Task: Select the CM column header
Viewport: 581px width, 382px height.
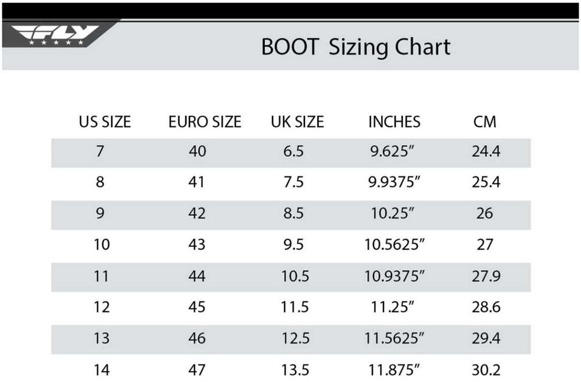Action: click(x=485, y=122)
